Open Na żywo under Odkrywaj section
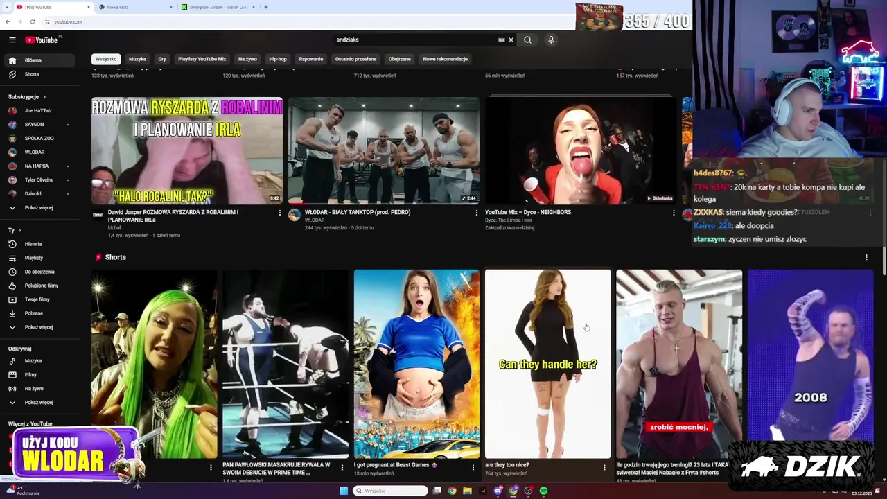Image resolution: width=887 pixels, height=499 pixels. (38, 389)
